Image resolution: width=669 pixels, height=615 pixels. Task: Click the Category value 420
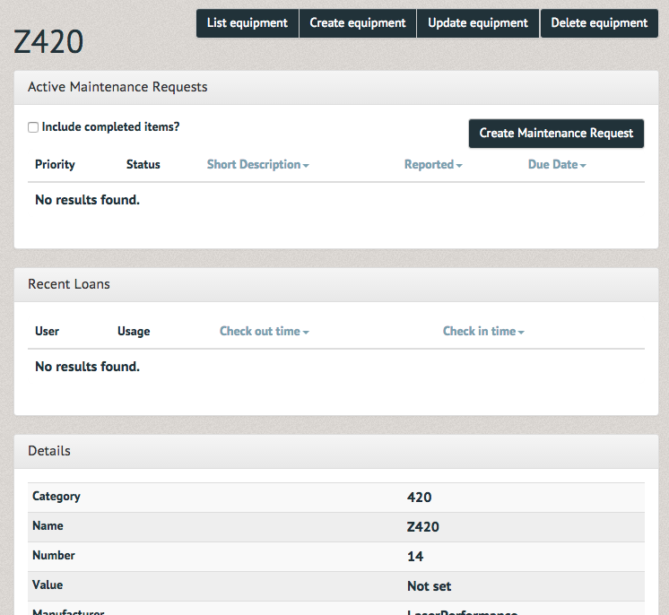(x=419, y=498)
